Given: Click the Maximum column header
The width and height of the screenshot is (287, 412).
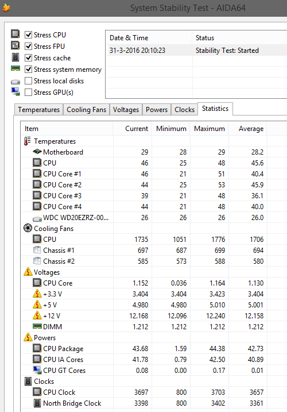Looking at the screenshot, I should click(209, 129).
